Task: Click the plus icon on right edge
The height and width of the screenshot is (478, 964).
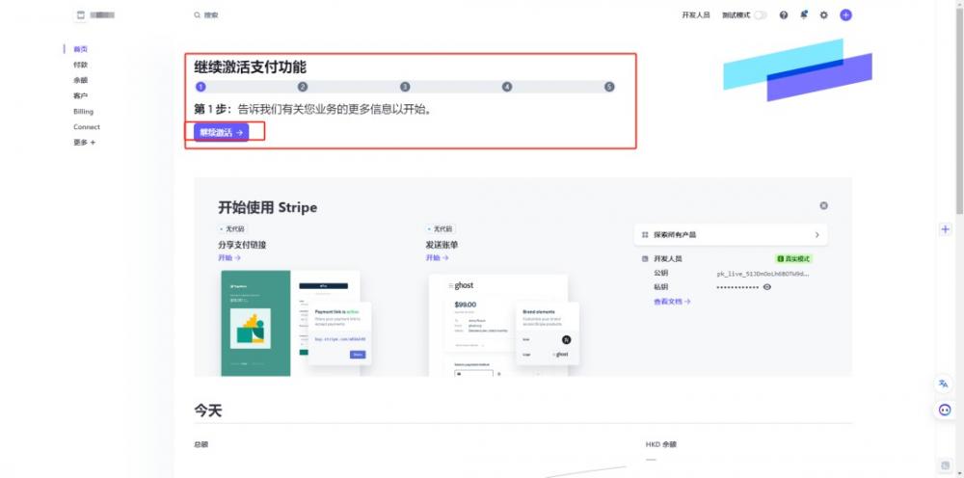Action: 945,229
